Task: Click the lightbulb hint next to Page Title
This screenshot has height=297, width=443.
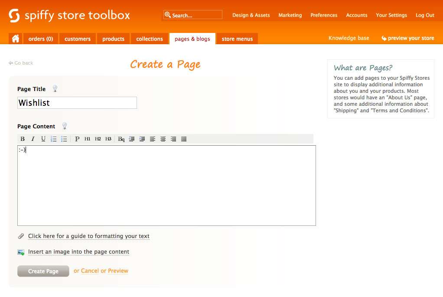Action: 55,89
